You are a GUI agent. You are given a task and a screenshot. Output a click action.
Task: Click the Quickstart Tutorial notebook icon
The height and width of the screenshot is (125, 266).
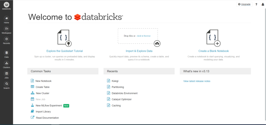pos(64,38)
